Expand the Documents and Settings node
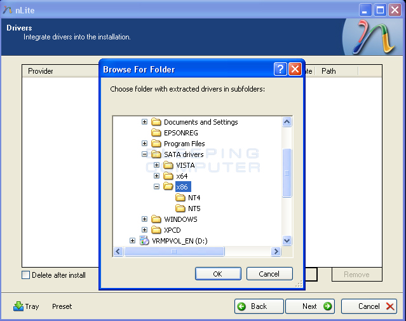 144,122
